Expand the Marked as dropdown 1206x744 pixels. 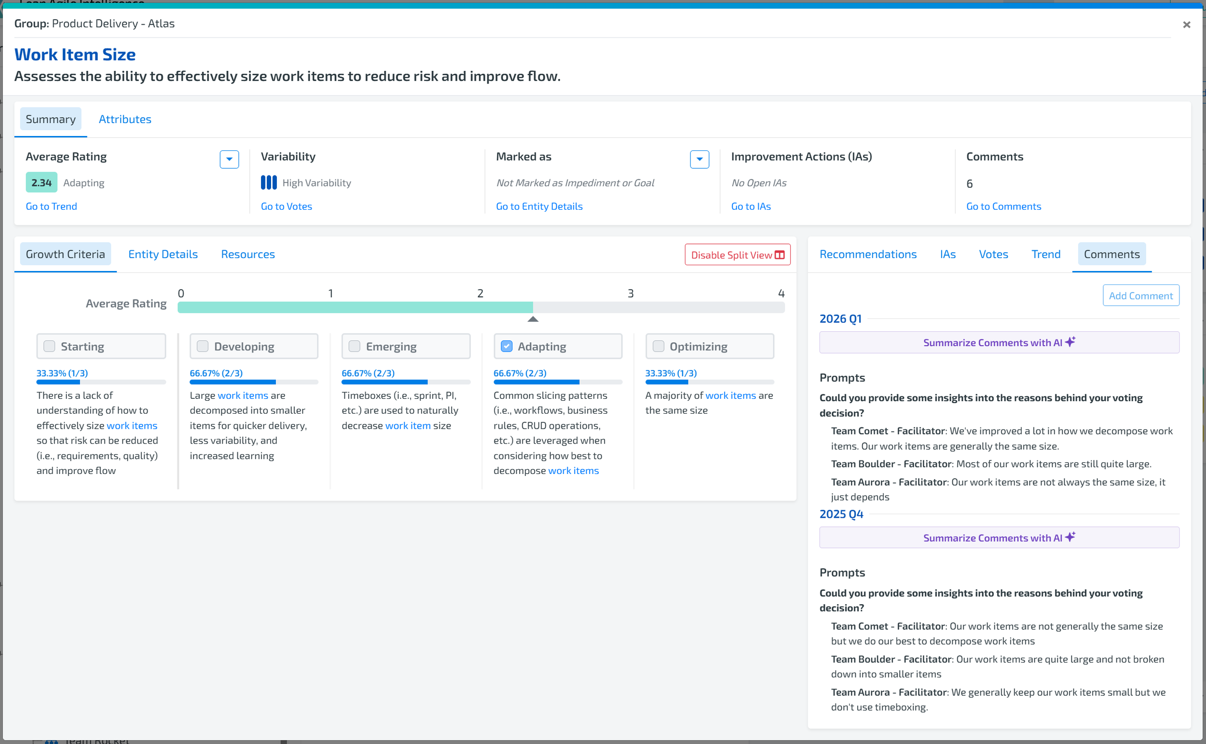[699, 159]
